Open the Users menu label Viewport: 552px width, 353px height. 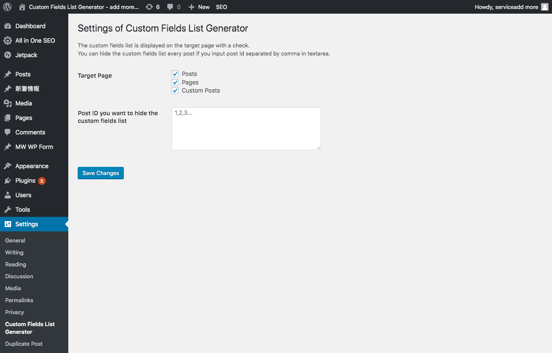point(23,195)
